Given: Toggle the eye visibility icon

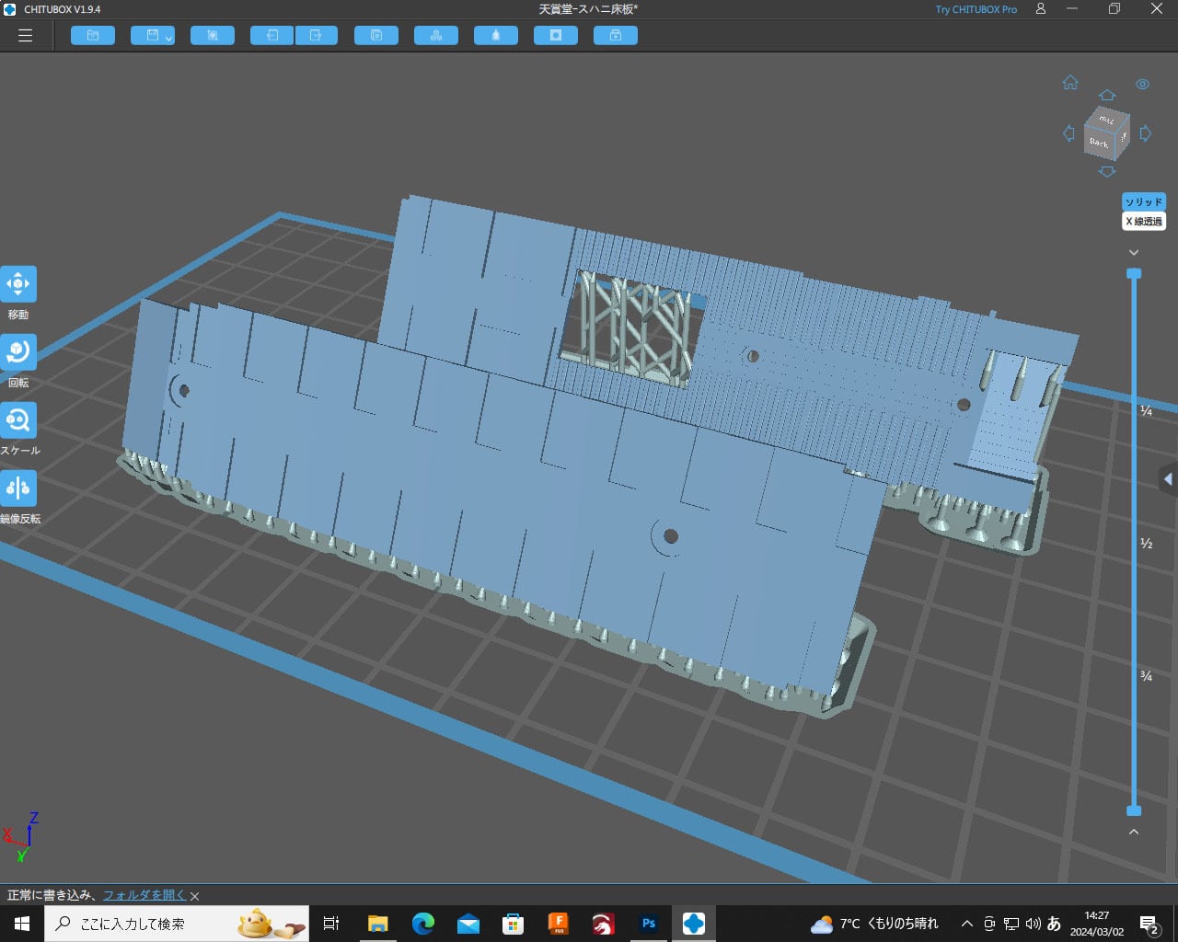Looking at the screenshot, I should pyautogui.click(x=1142, y=84).
